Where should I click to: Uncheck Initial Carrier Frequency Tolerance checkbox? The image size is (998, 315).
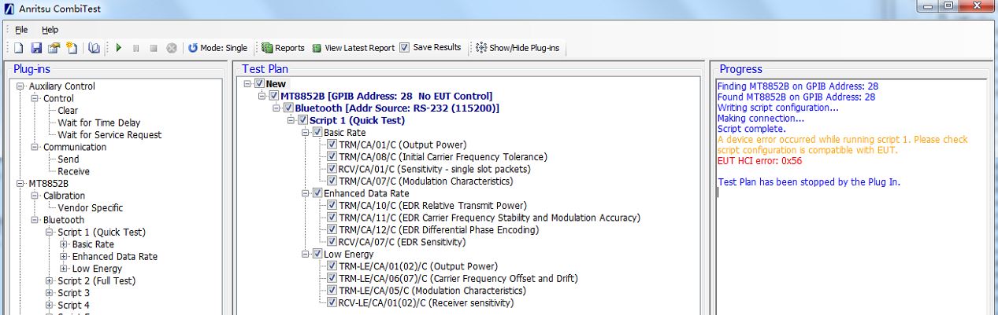[332, 156]
